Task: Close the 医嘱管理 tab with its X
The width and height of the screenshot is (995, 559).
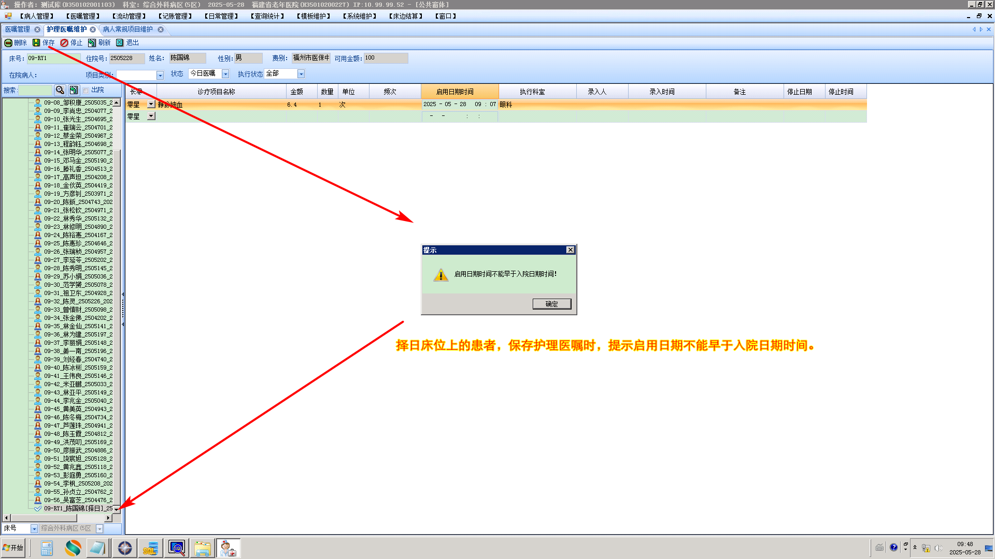Action: pyautogui.click(x=37, y=30)
